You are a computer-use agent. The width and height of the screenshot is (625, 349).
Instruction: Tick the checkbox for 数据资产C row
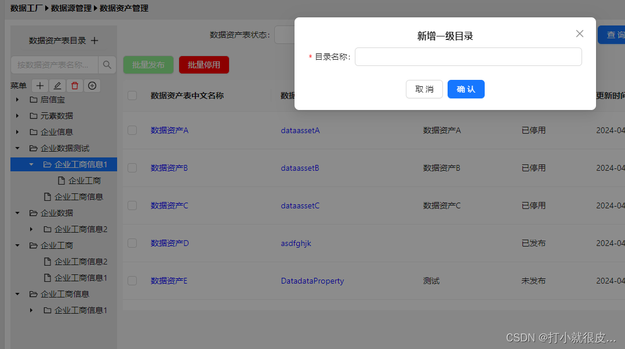click(132, 205)
